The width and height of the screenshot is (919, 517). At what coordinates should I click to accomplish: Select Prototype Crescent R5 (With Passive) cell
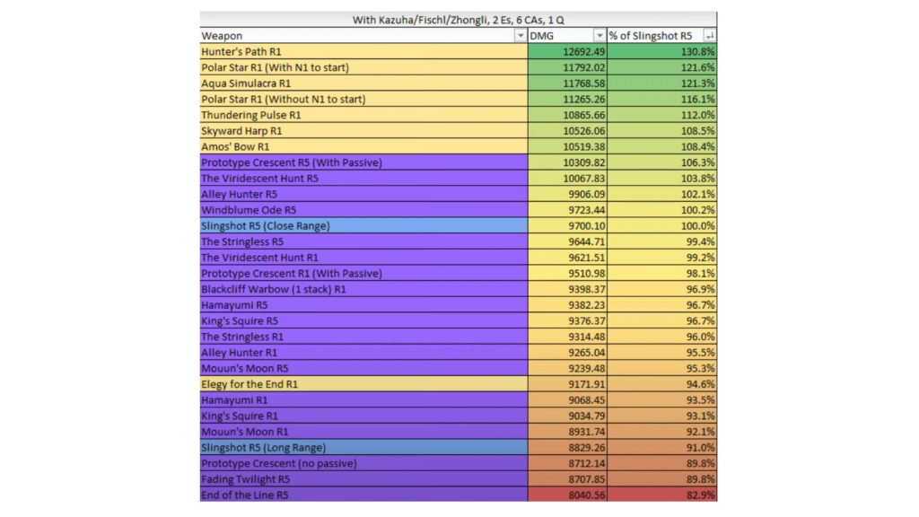point(363,162)
